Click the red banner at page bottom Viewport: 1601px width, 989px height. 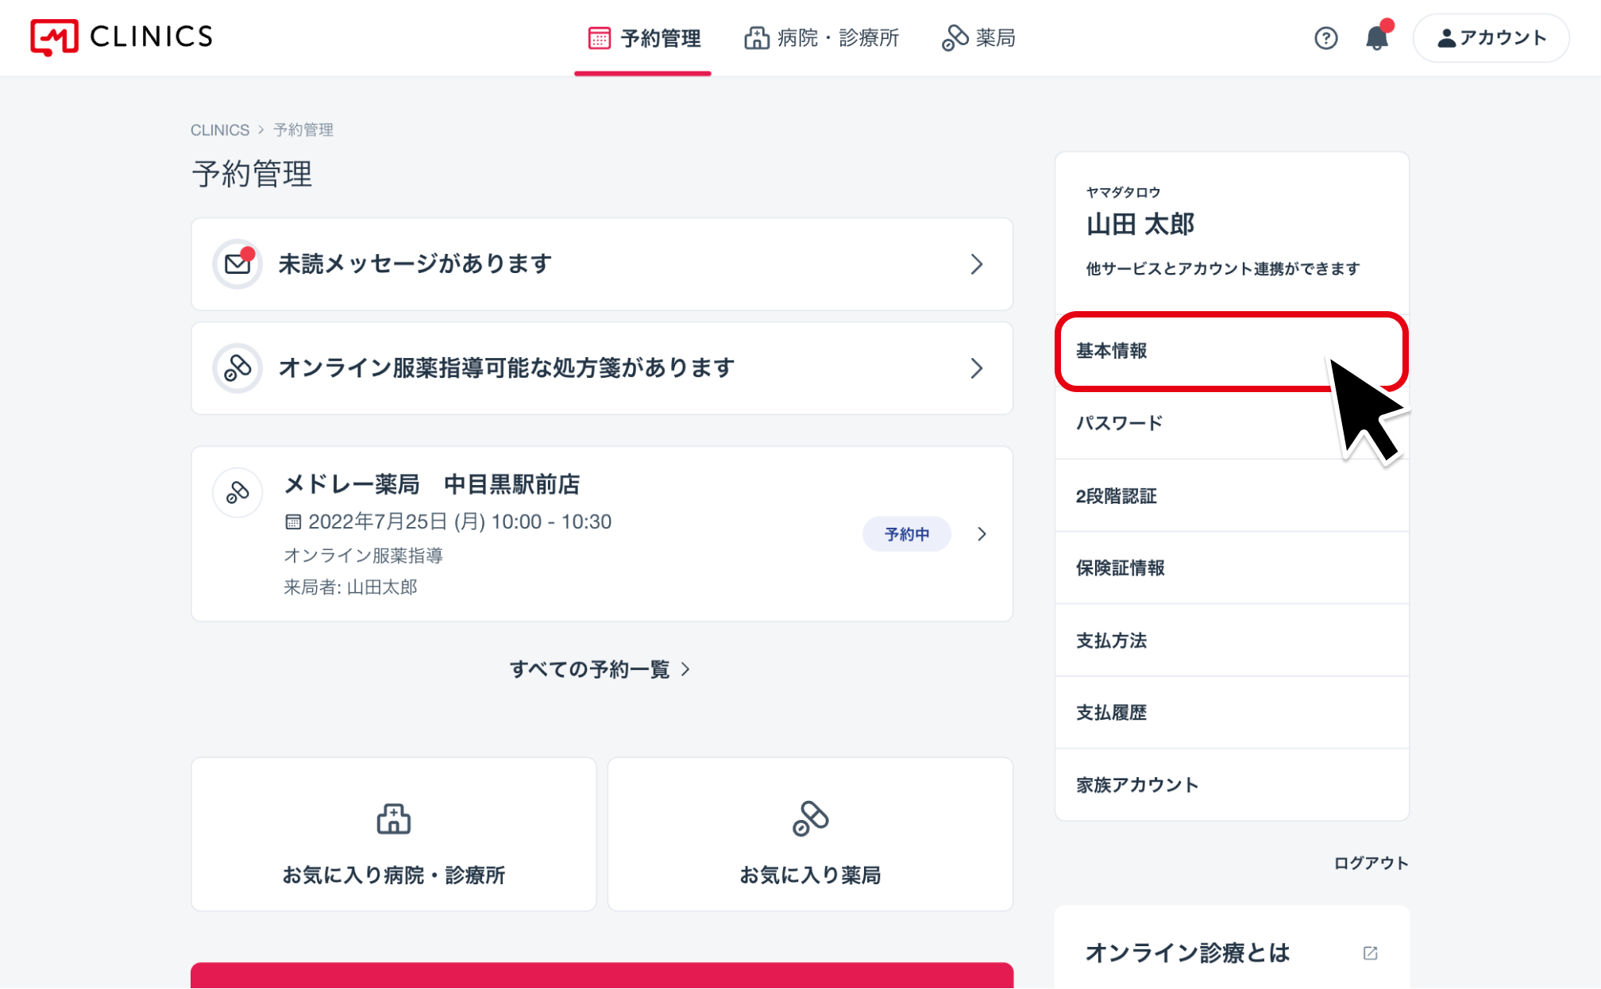[602, 976]
